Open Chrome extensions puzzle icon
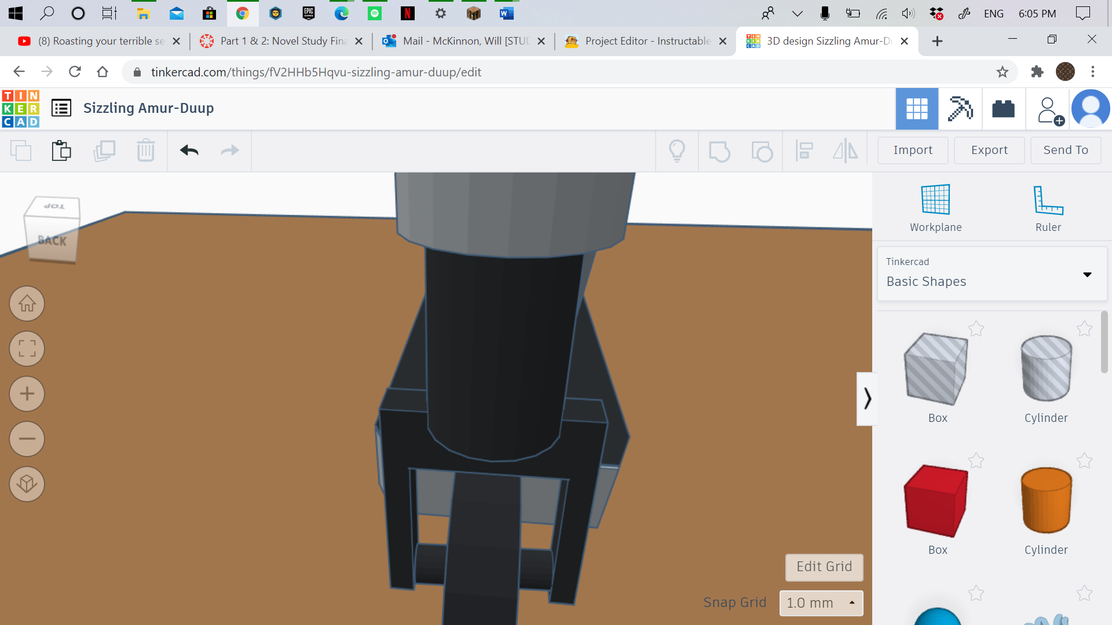 point(1037,72)
